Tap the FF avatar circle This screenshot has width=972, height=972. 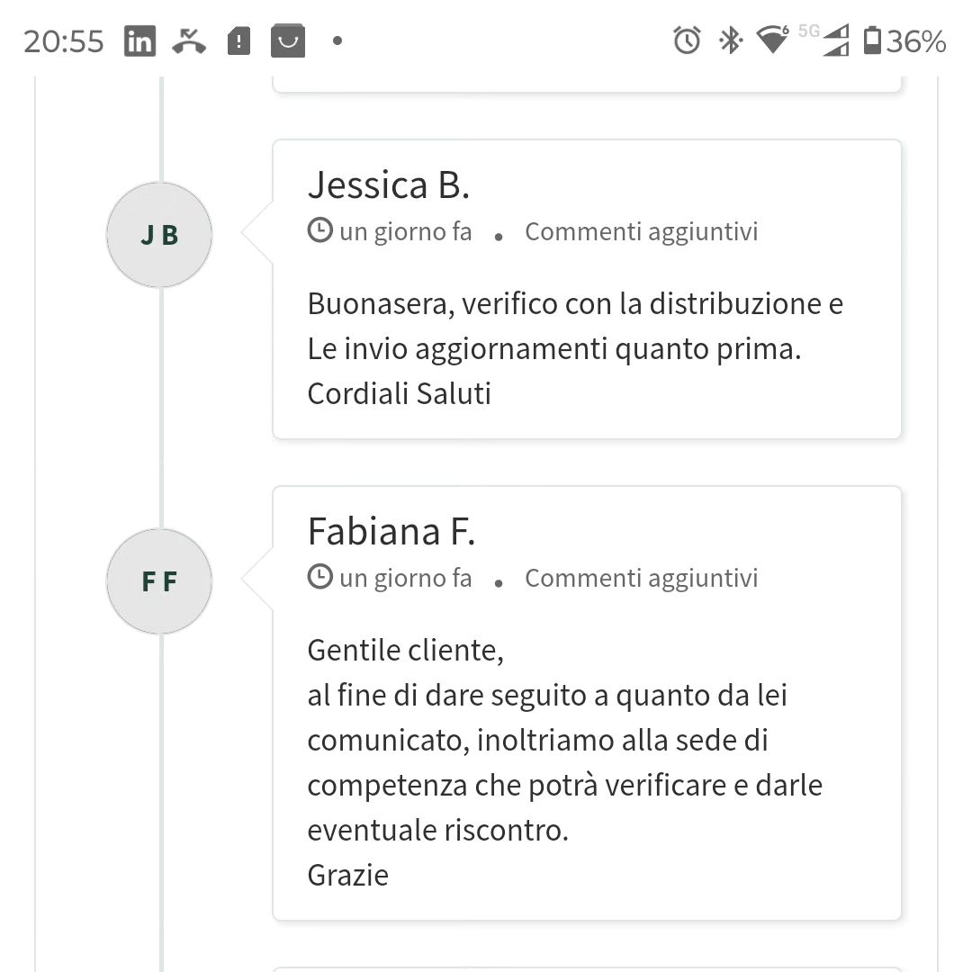[159, 581]
